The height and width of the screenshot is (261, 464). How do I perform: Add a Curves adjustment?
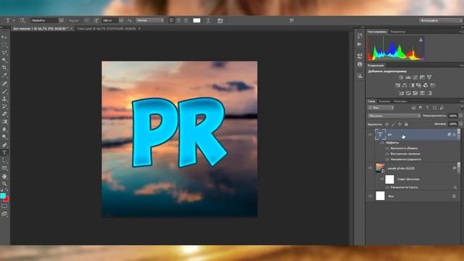415,78
